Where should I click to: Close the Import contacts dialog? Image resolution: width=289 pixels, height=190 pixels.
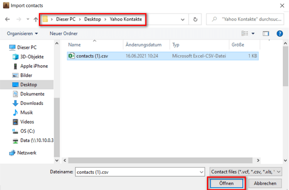(x=282, y=5)
